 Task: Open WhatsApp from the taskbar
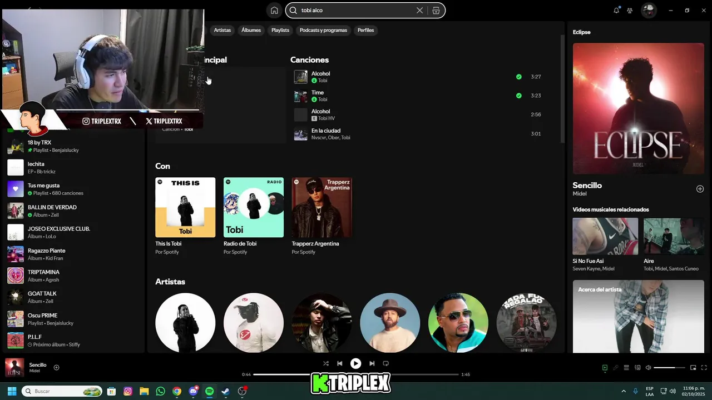click(161, 391)
